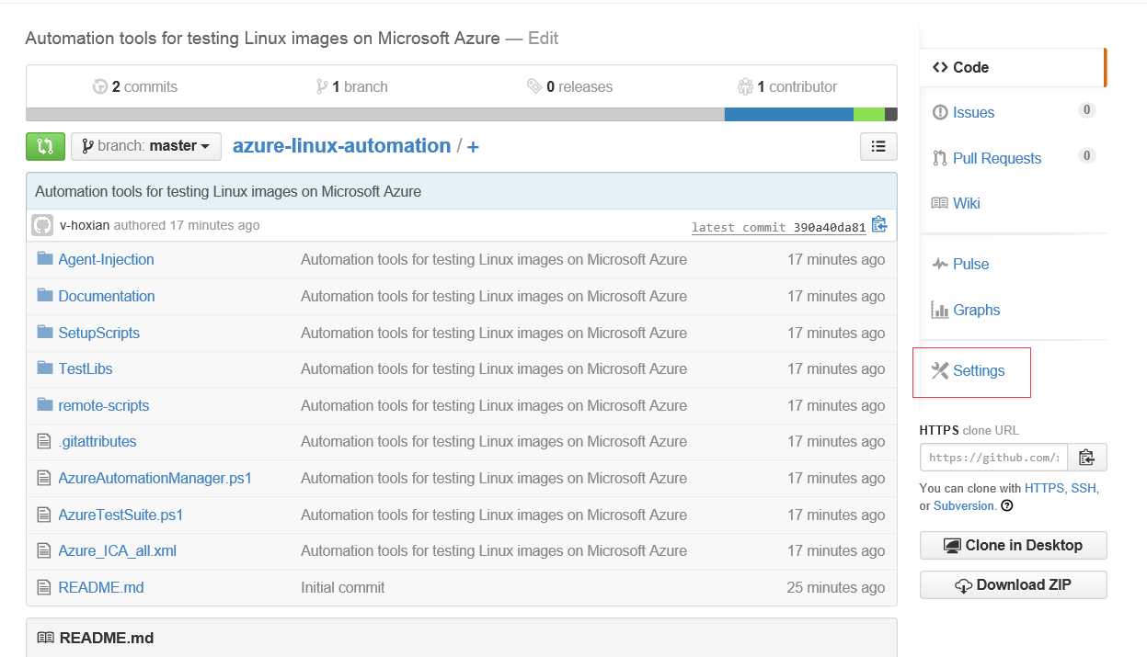The width and height of the screenshot is (1147, 657).
Task: Switch clone URL to HTTPS link
Action: point(1043,488)
